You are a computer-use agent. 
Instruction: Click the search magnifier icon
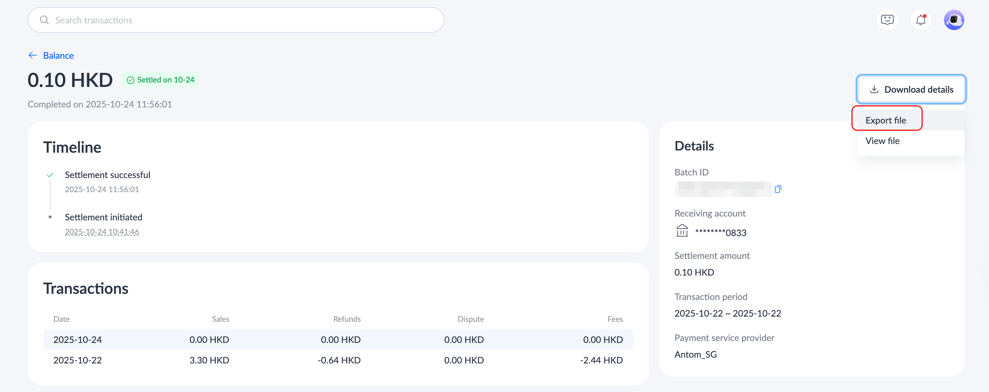(44, 20)
